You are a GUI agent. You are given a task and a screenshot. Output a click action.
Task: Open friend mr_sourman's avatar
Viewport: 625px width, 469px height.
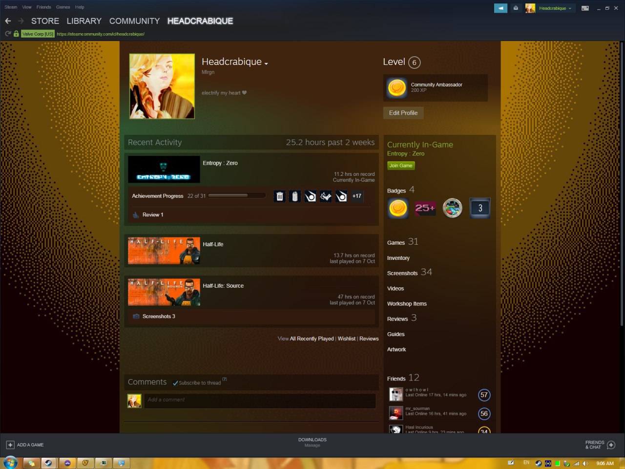(396, 413)
